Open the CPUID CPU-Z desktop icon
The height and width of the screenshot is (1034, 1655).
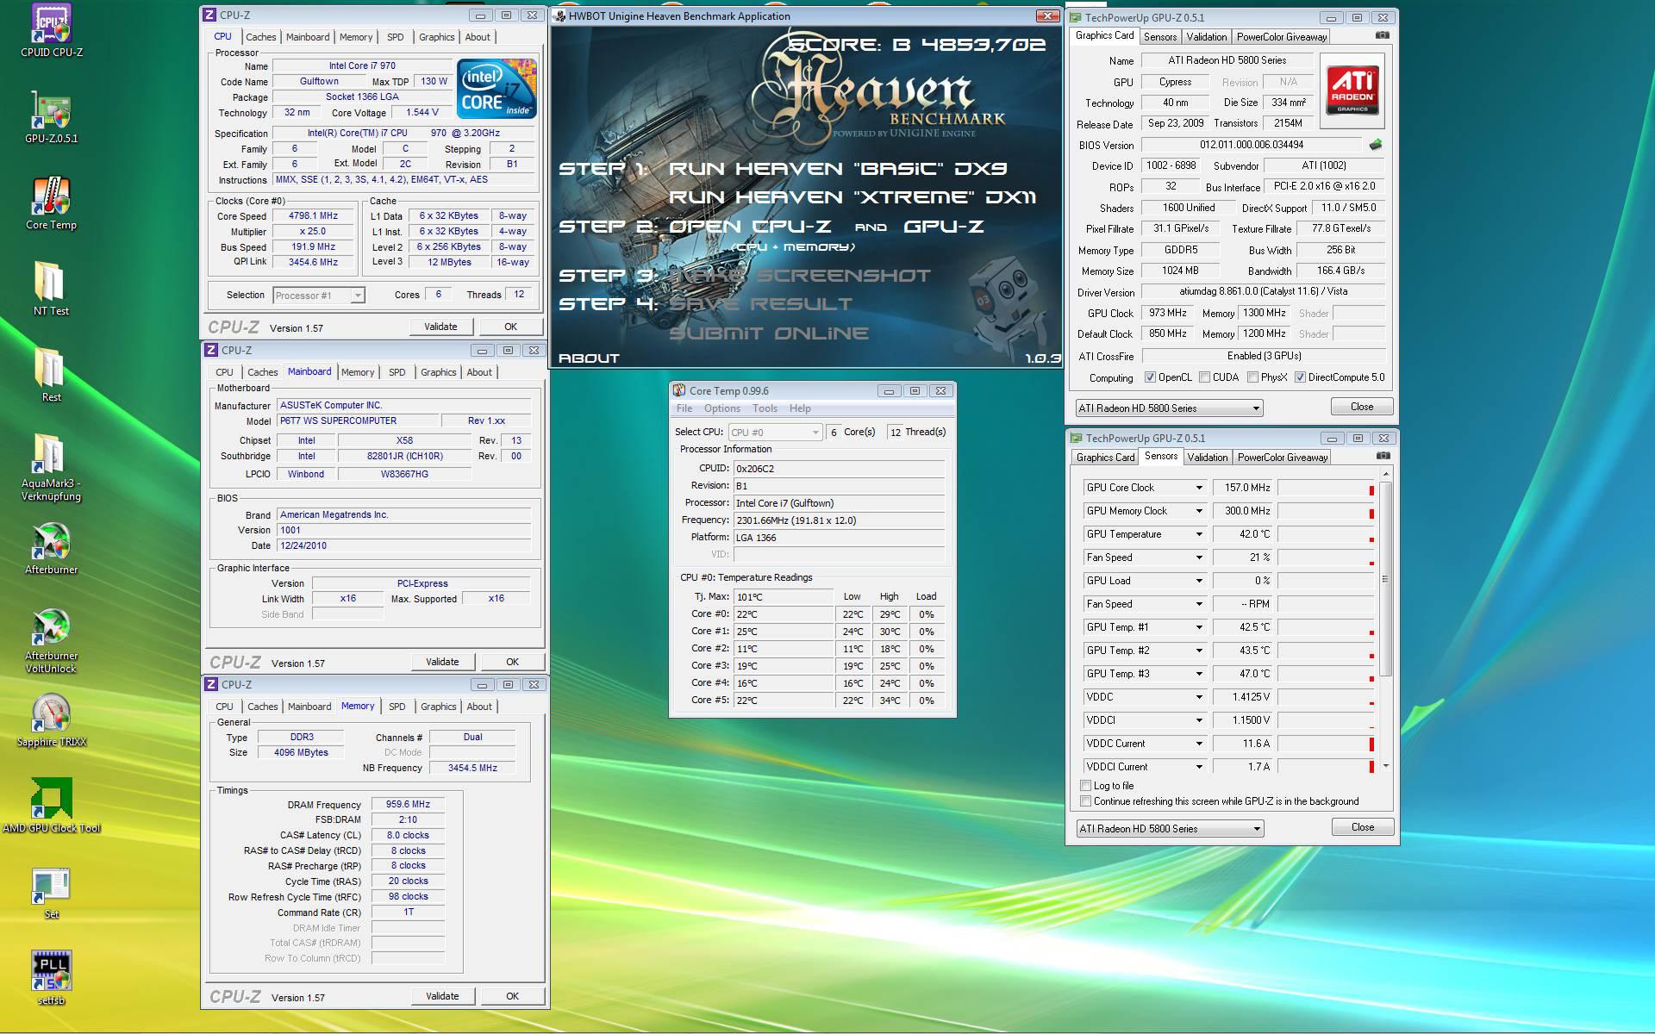click(51, 24)
